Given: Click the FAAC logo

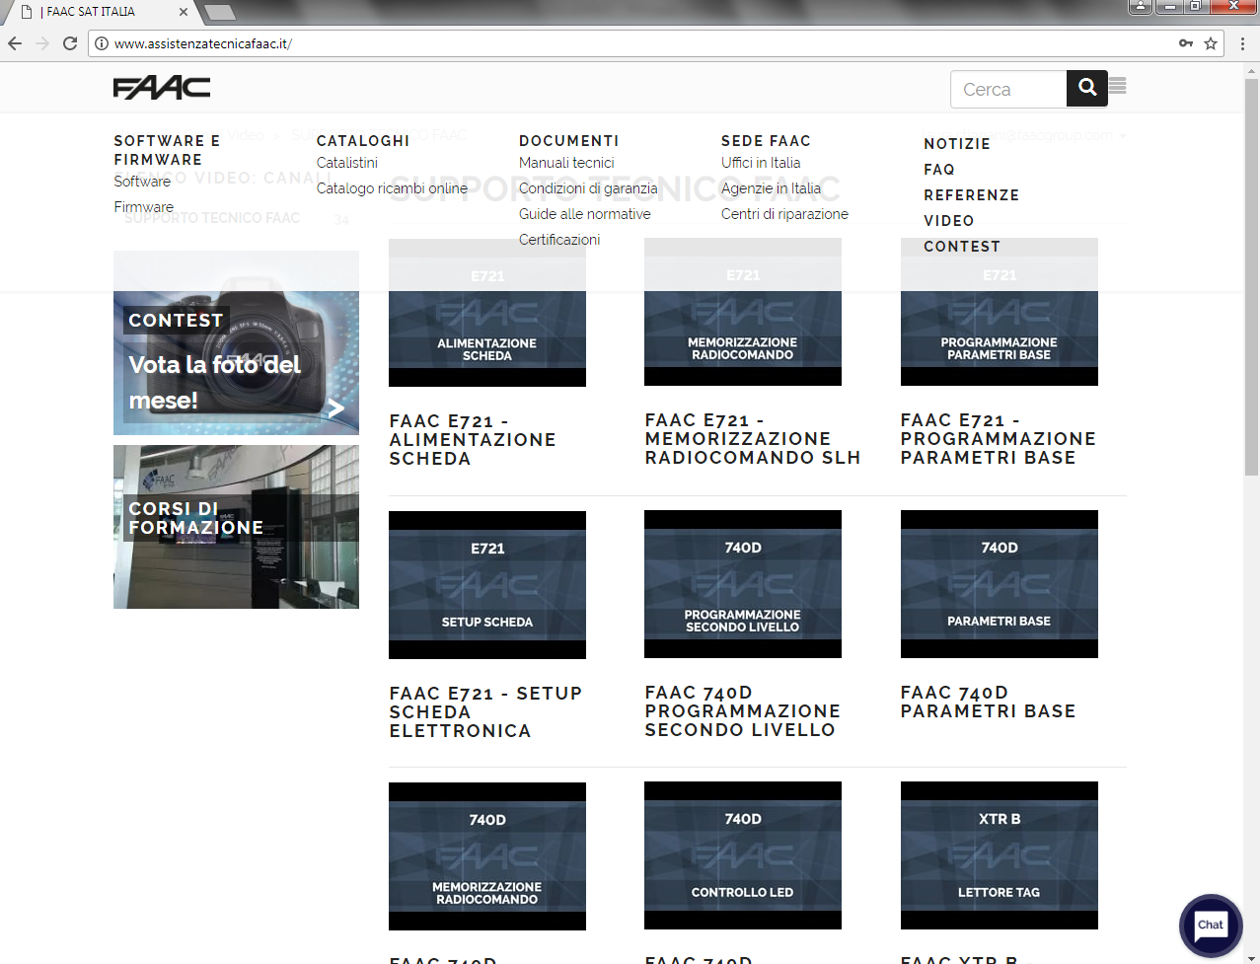Looking at the screenshot, I should 162,88.
